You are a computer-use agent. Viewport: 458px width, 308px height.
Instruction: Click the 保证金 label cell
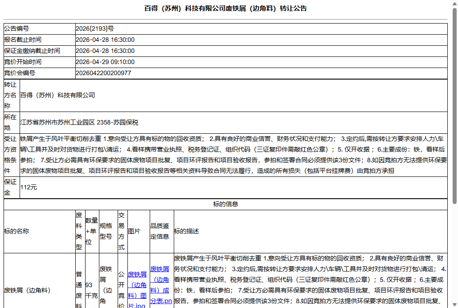[12, 188]
